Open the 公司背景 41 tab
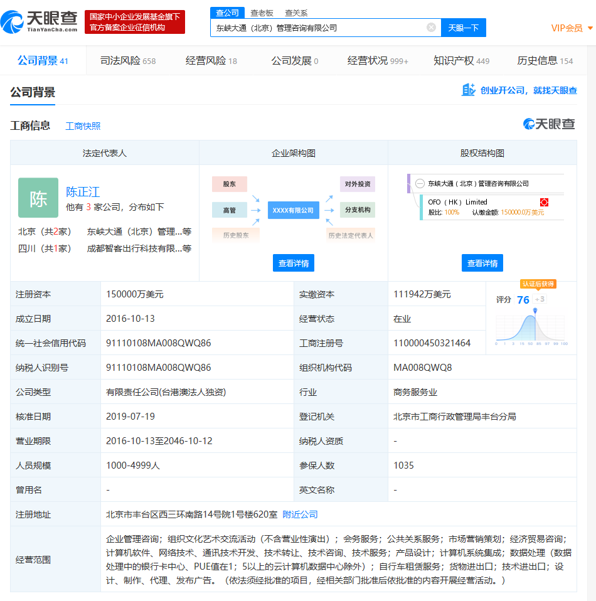This screenshot has height=601, width=596. 43,61
